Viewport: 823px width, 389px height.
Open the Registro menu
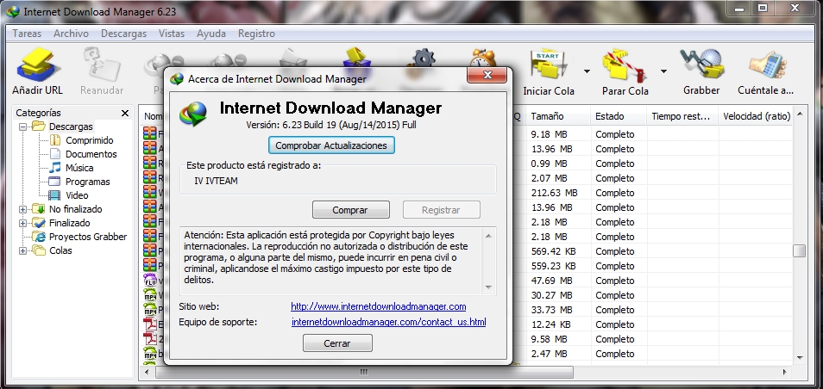click(256, 34)
